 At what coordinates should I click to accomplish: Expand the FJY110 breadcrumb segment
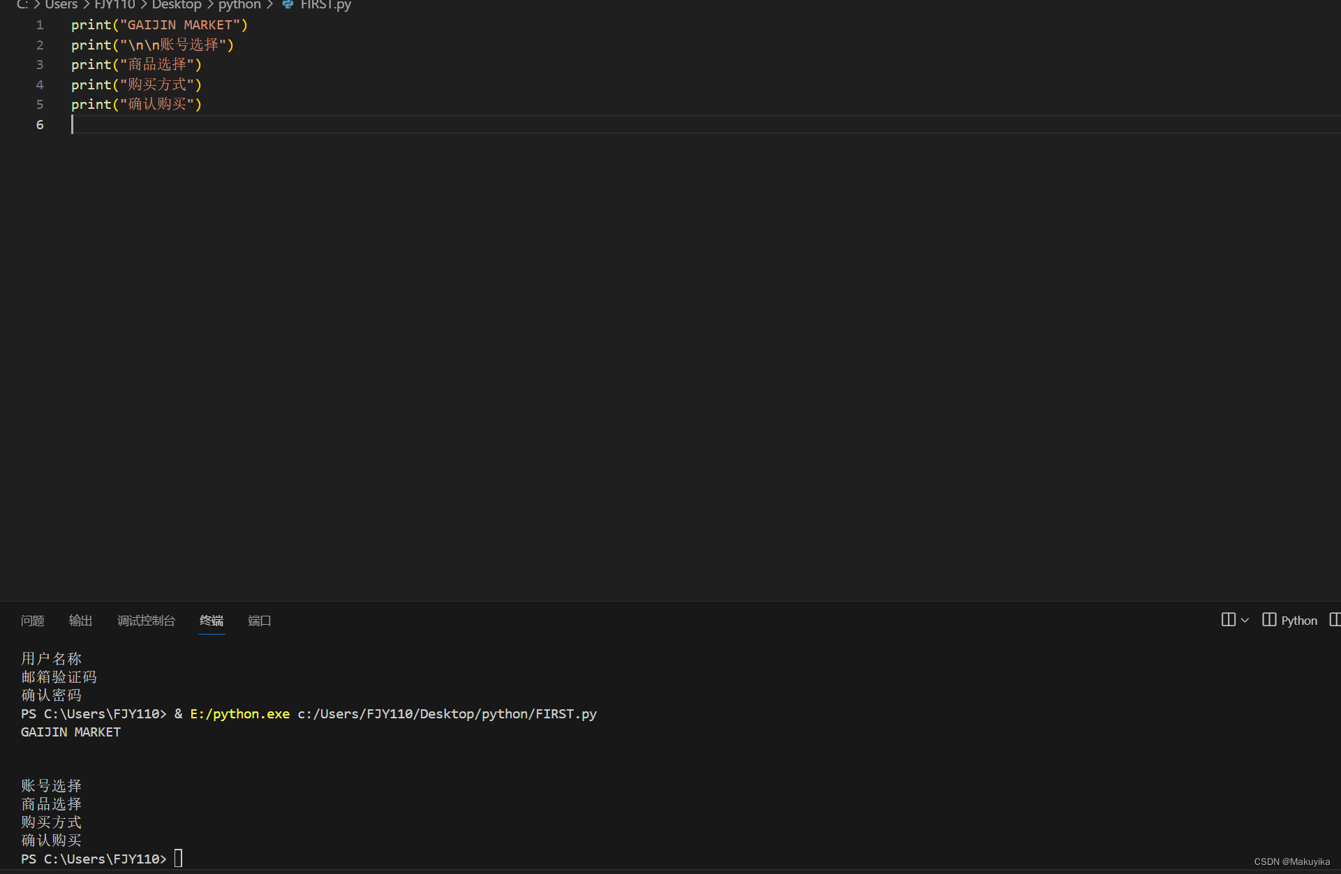coord(114,5)
